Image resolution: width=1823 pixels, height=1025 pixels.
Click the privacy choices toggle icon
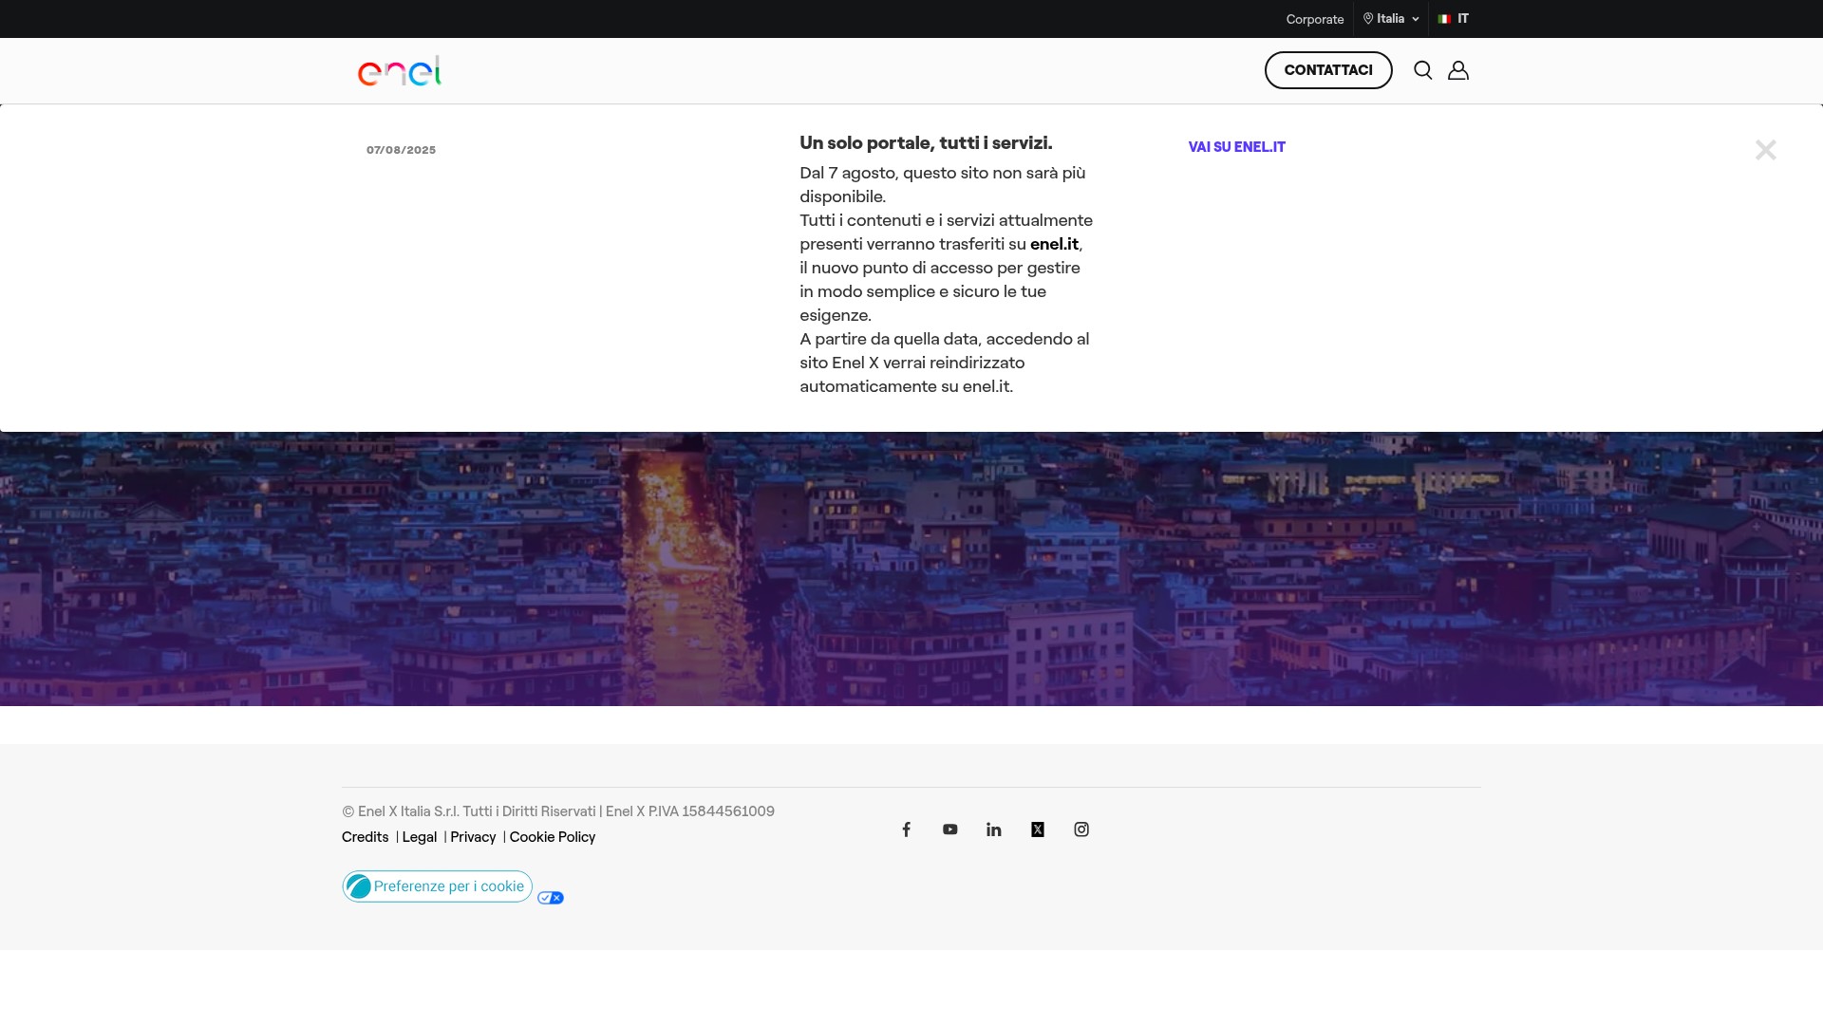[x=551, y=898]
